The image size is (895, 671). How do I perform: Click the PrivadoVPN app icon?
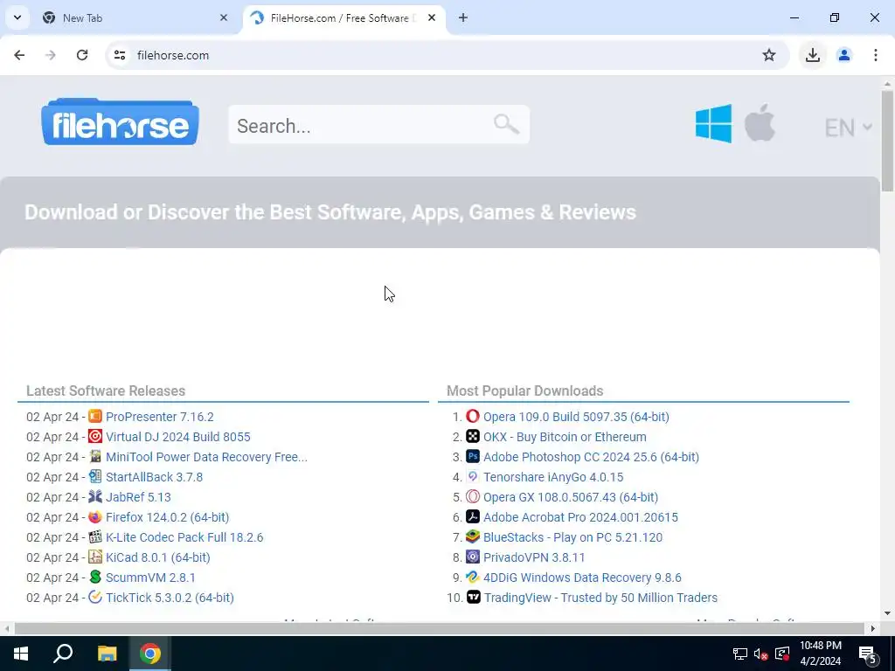pyautogui.click(x=473, y=557)
